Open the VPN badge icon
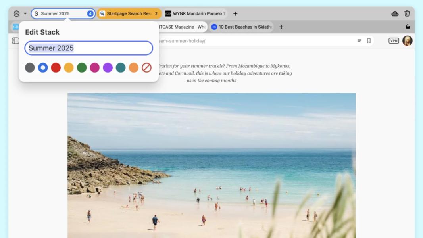Screen dimensions: 423x238 tap(394, 41)
